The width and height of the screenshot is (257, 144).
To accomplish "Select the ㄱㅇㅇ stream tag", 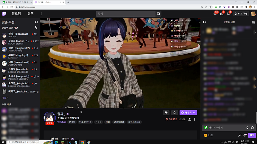I will [99, 122].
